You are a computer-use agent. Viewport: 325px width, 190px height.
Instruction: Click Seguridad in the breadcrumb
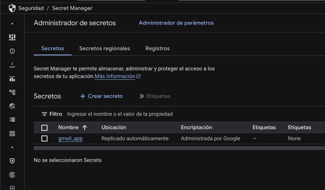[x=31, y=8]
